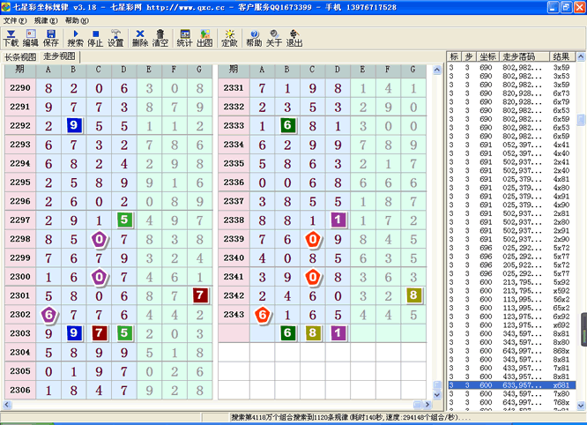This screenshot has height=425, width=587.
Task: Click grid scroll-up arrow
Action: (437, 70)
